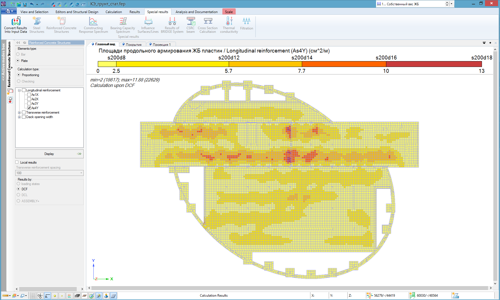
Task: Open Reinforced Concrete Structures ribbon tool
Action: coord(61,21)
